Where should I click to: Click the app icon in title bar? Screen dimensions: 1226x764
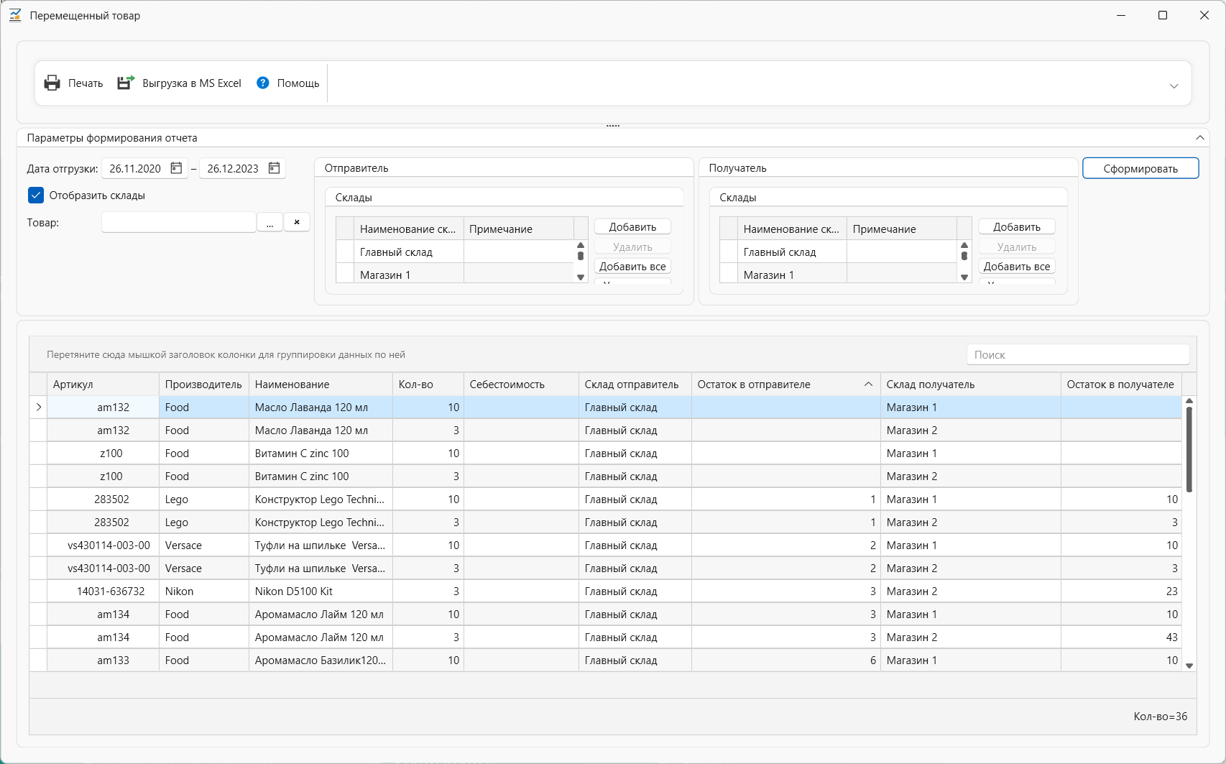click(x=15, y=15)
